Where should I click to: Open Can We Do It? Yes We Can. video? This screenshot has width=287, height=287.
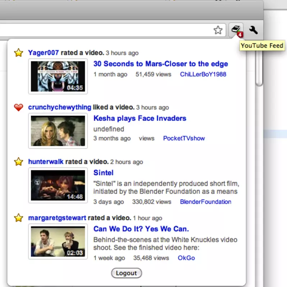(x=141, y=229)
